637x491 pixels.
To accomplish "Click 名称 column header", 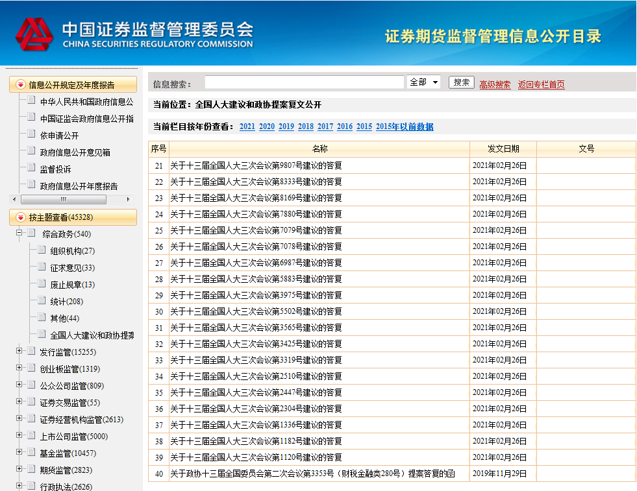I will (x=319, y=149).
